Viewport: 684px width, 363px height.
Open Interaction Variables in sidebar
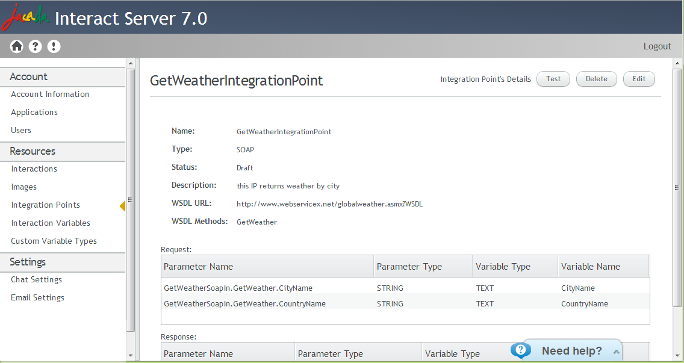(x=51, y=223)
